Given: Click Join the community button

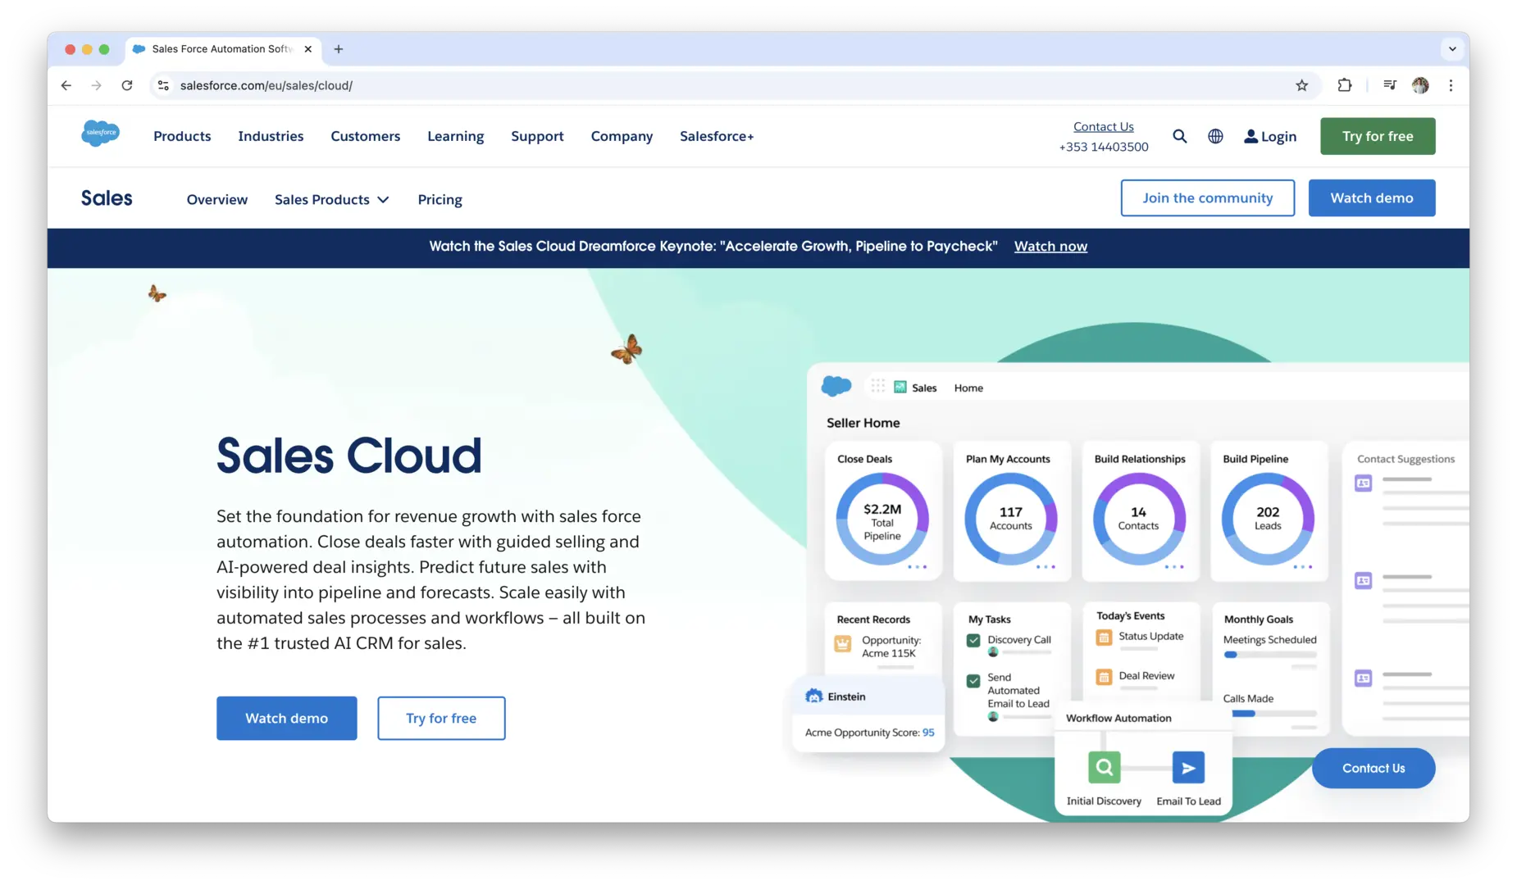Looking at the screenshot, I should coord(1208,197).
